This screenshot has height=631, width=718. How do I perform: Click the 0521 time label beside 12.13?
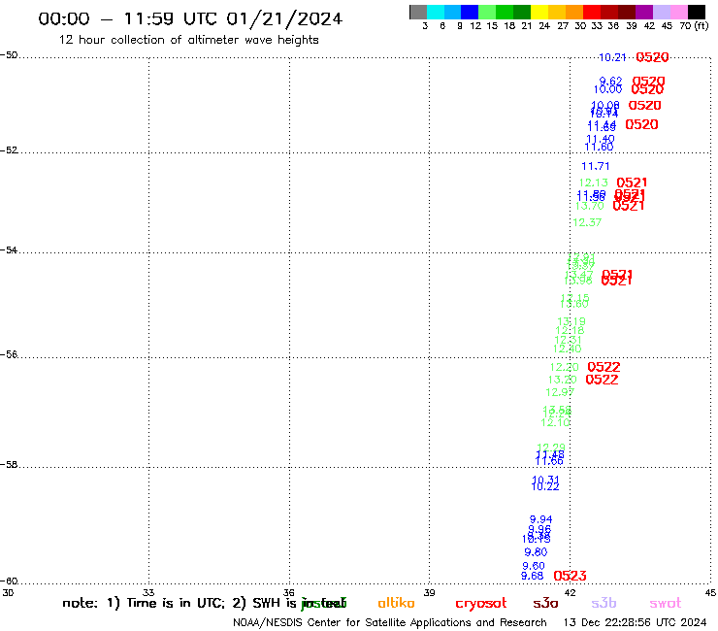(x=632, y=183)
